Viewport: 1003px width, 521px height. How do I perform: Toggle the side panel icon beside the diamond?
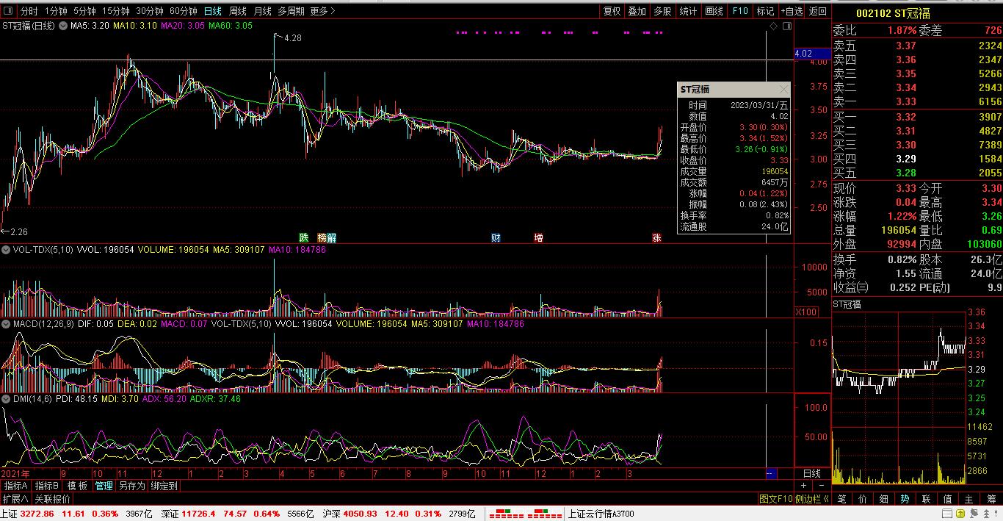(786, 26)
